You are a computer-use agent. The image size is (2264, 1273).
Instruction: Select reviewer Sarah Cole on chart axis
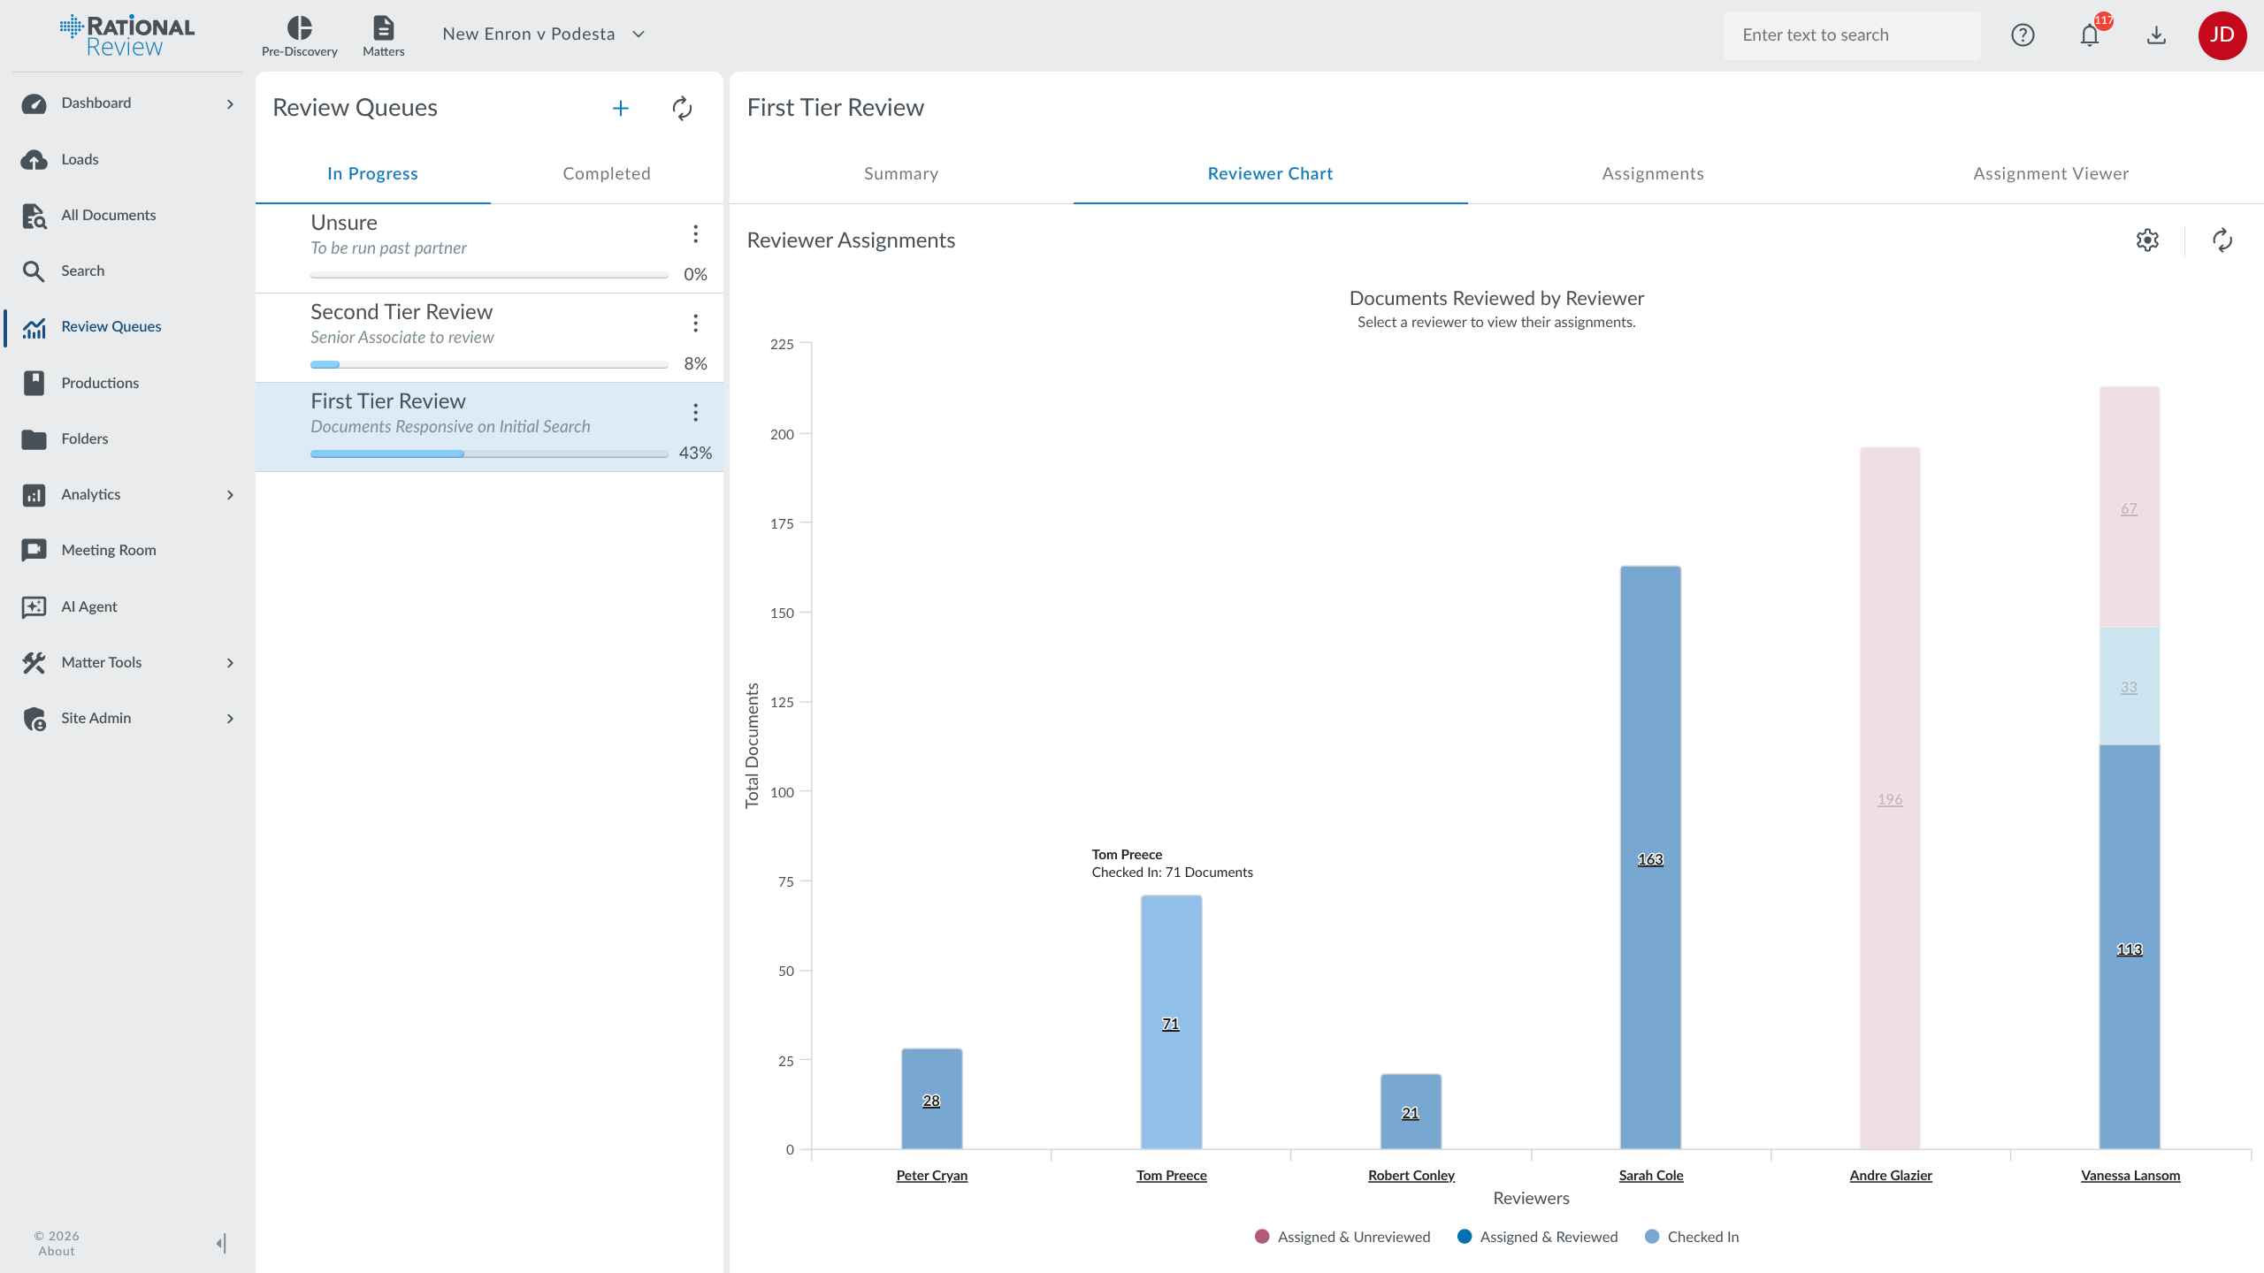click(x=1650, y=1175)
